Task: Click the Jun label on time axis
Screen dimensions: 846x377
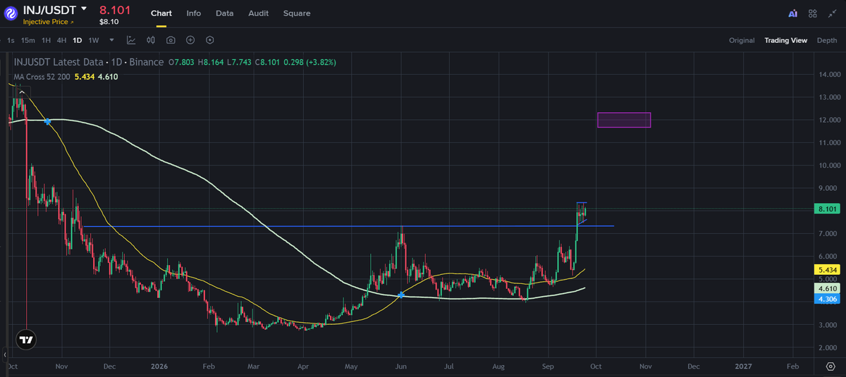Action: coord(401,367)
